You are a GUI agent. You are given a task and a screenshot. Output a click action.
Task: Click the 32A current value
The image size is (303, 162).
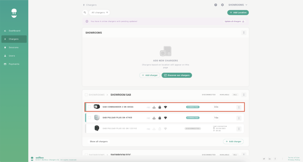point(216,107)
